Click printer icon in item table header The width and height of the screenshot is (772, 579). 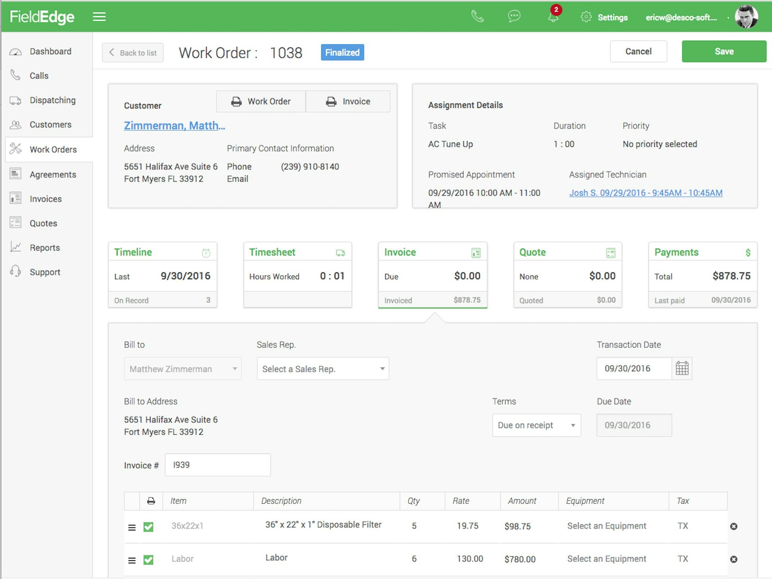151,501
